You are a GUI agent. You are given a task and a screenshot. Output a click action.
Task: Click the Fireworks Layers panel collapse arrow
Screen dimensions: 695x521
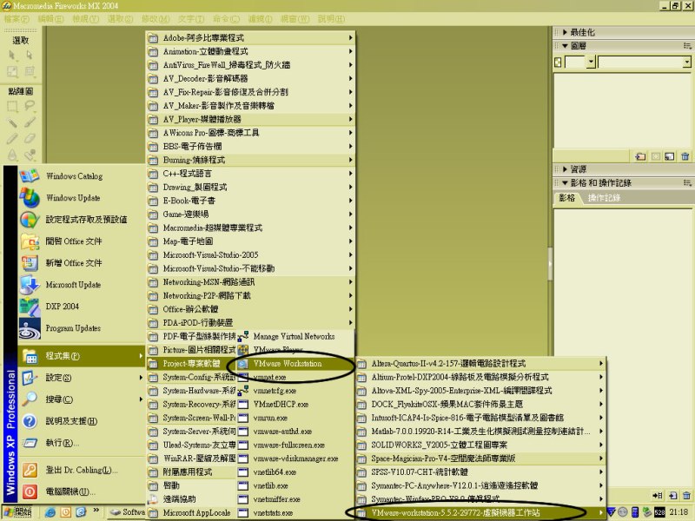tap(565, 46)
